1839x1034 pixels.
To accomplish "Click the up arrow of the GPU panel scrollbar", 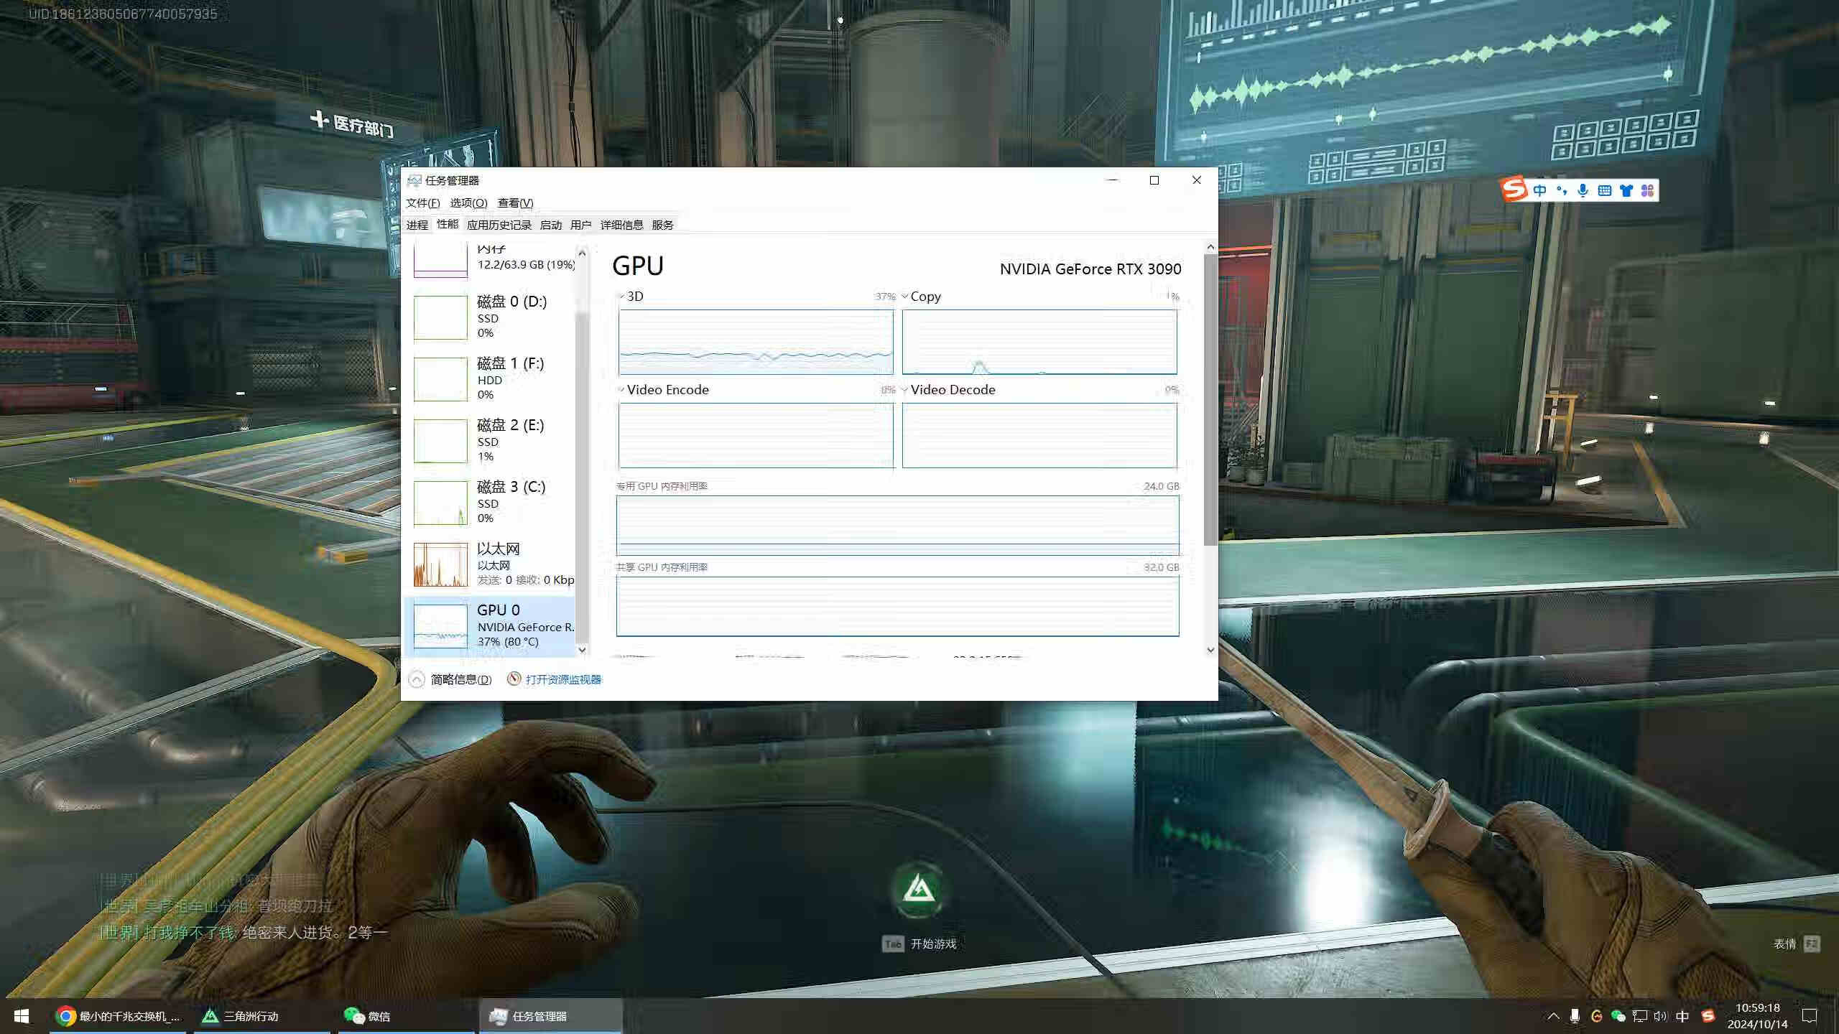I will 1210,247.
